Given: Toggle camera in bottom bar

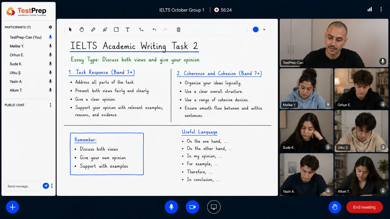Looking at the screenshot, I should 192,207.
